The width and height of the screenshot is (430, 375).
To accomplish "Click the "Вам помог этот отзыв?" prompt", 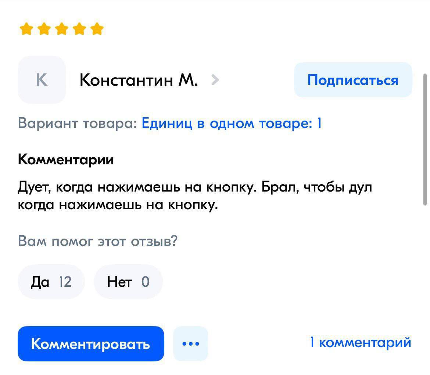I will pyautogui.click(x=97, y=242).
